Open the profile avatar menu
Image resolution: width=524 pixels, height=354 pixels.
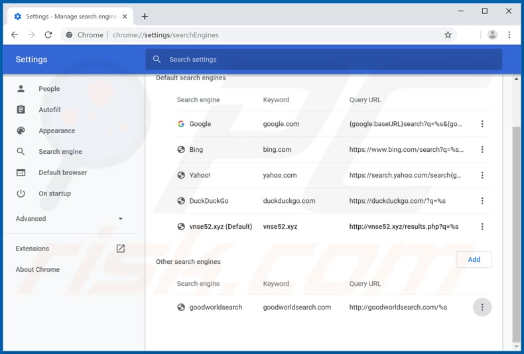click(x=492, y=34)
